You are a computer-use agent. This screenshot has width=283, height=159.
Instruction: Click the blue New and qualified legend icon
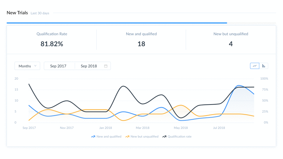[x=93, y=137]
